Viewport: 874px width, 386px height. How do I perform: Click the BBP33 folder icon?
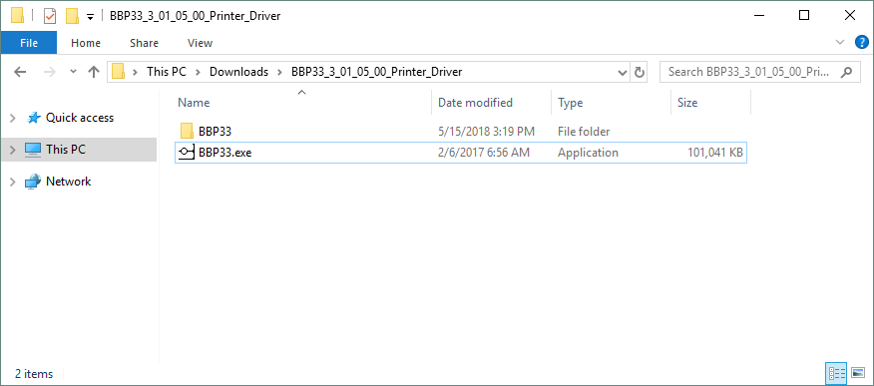(x=187, y=132)
